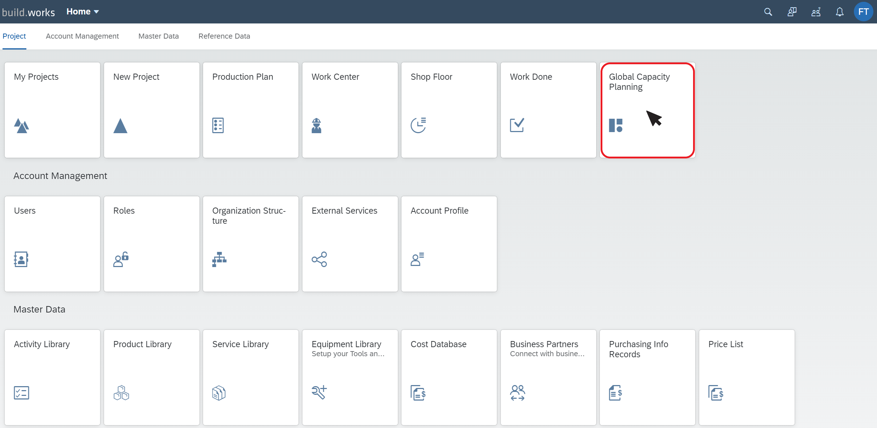Open the notifications bell
The width and height of the screenshot is (877, 428).
(x=839, y=12)
